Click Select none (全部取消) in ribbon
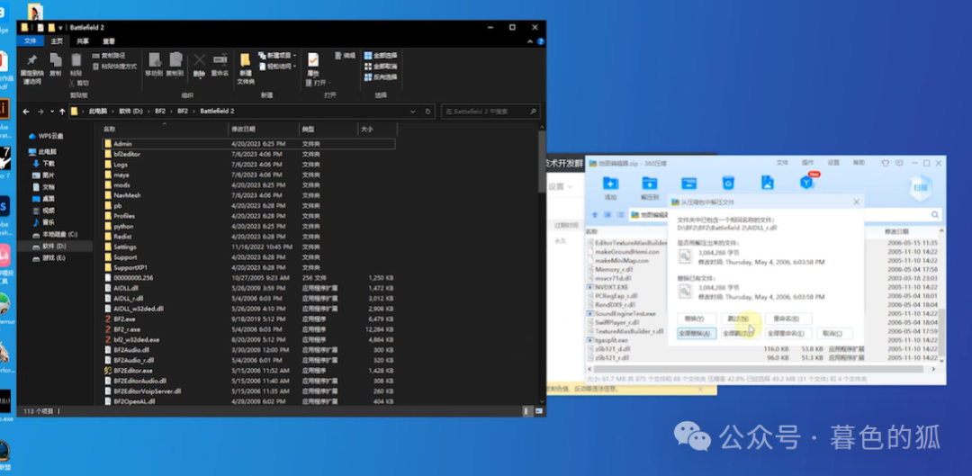This screenshot has width=972, height=476. 381,67
